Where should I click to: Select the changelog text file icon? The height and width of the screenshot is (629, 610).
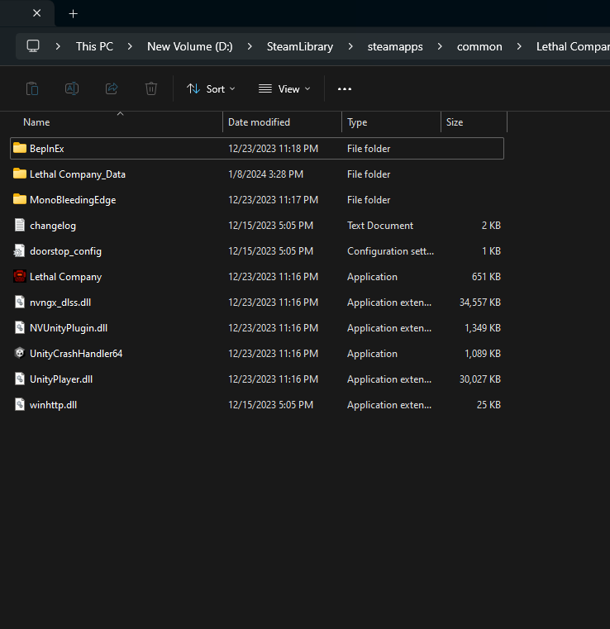20,225
